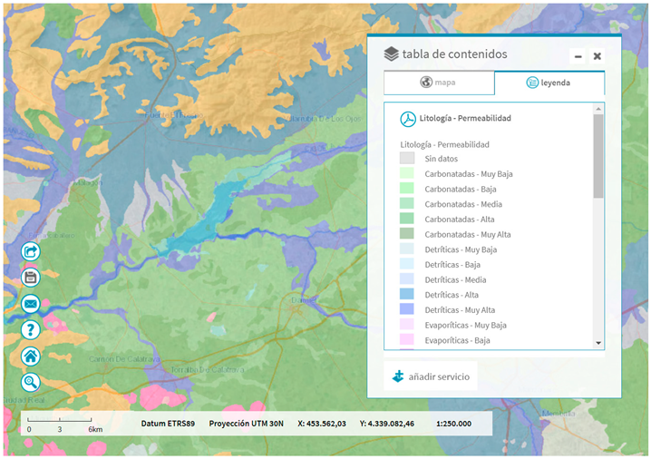Click the 'Detríticas - Muy Alta' legend label
The image size is (651, 459).
tap(460, 310)
